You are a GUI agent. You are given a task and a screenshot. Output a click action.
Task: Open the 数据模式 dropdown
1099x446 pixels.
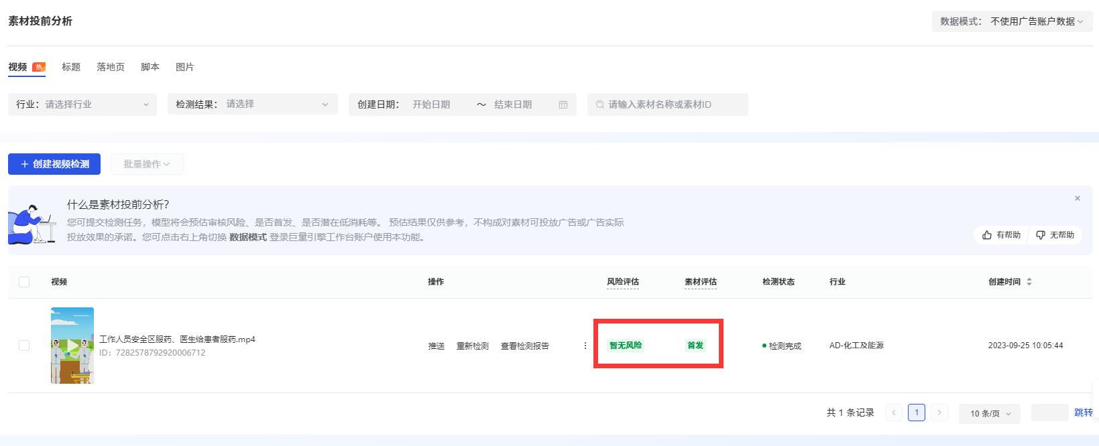pyautogui.click(x=1012, y=21)
